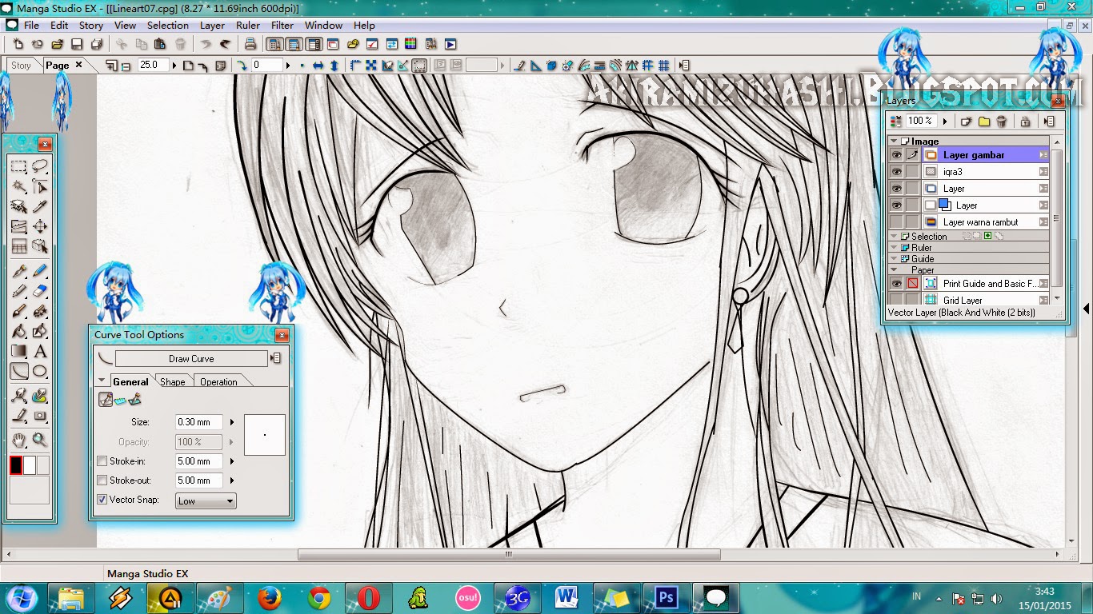Viewport: 1093px width, 614px height.
Task: Open the Size value arrow in Curve Tool Options
Action: (232, 422)
